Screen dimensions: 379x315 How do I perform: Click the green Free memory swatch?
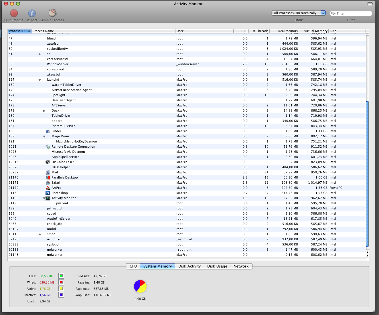61,276
